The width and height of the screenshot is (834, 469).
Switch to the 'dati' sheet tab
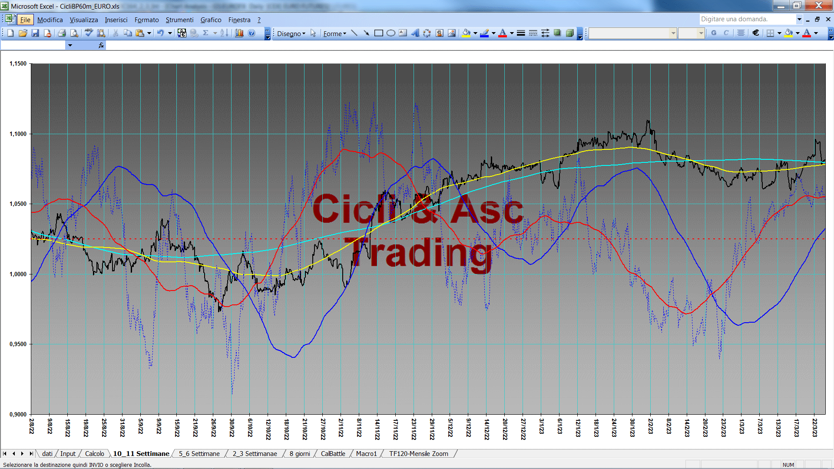[x=47, y=454]
